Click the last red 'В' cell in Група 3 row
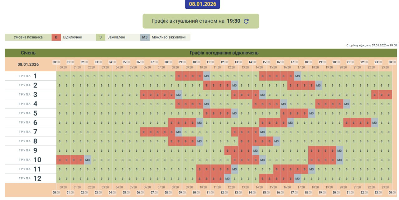399x200 pixels. point(388,95)
